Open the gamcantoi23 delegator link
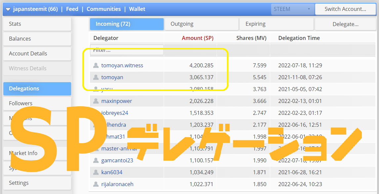 tap(117, 160)
